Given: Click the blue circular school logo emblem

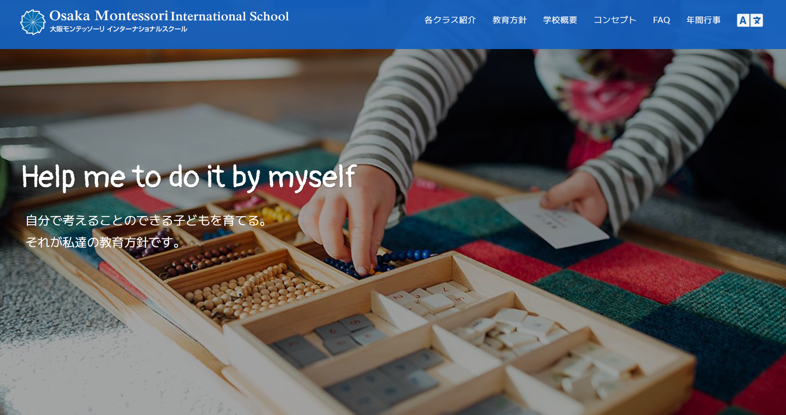Looking at the screenshot, I should click(33, 22).
